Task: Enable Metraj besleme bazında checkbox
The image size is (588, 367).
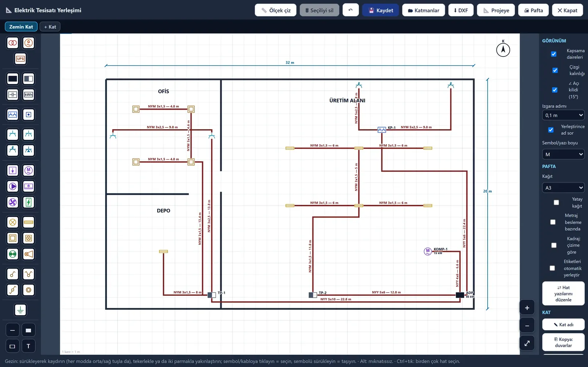Action: coord(553,222)
